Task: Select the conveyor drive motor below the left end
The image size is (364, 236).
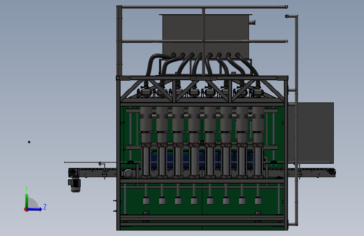Action: 75,185
